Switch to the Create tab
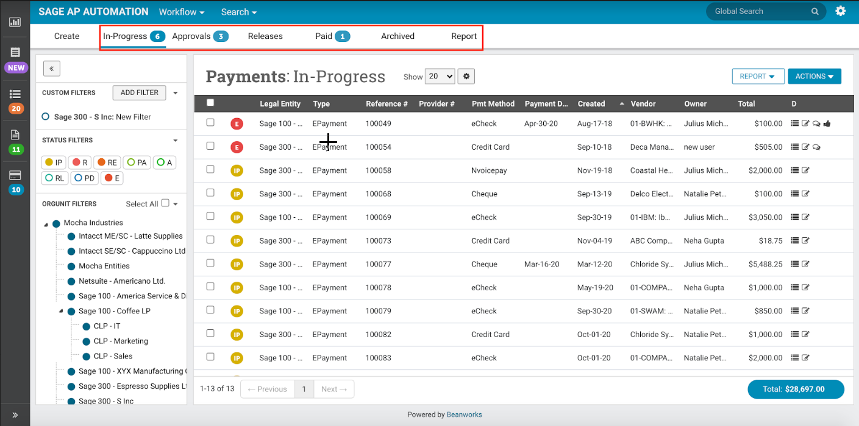 [x=66, y=37]
